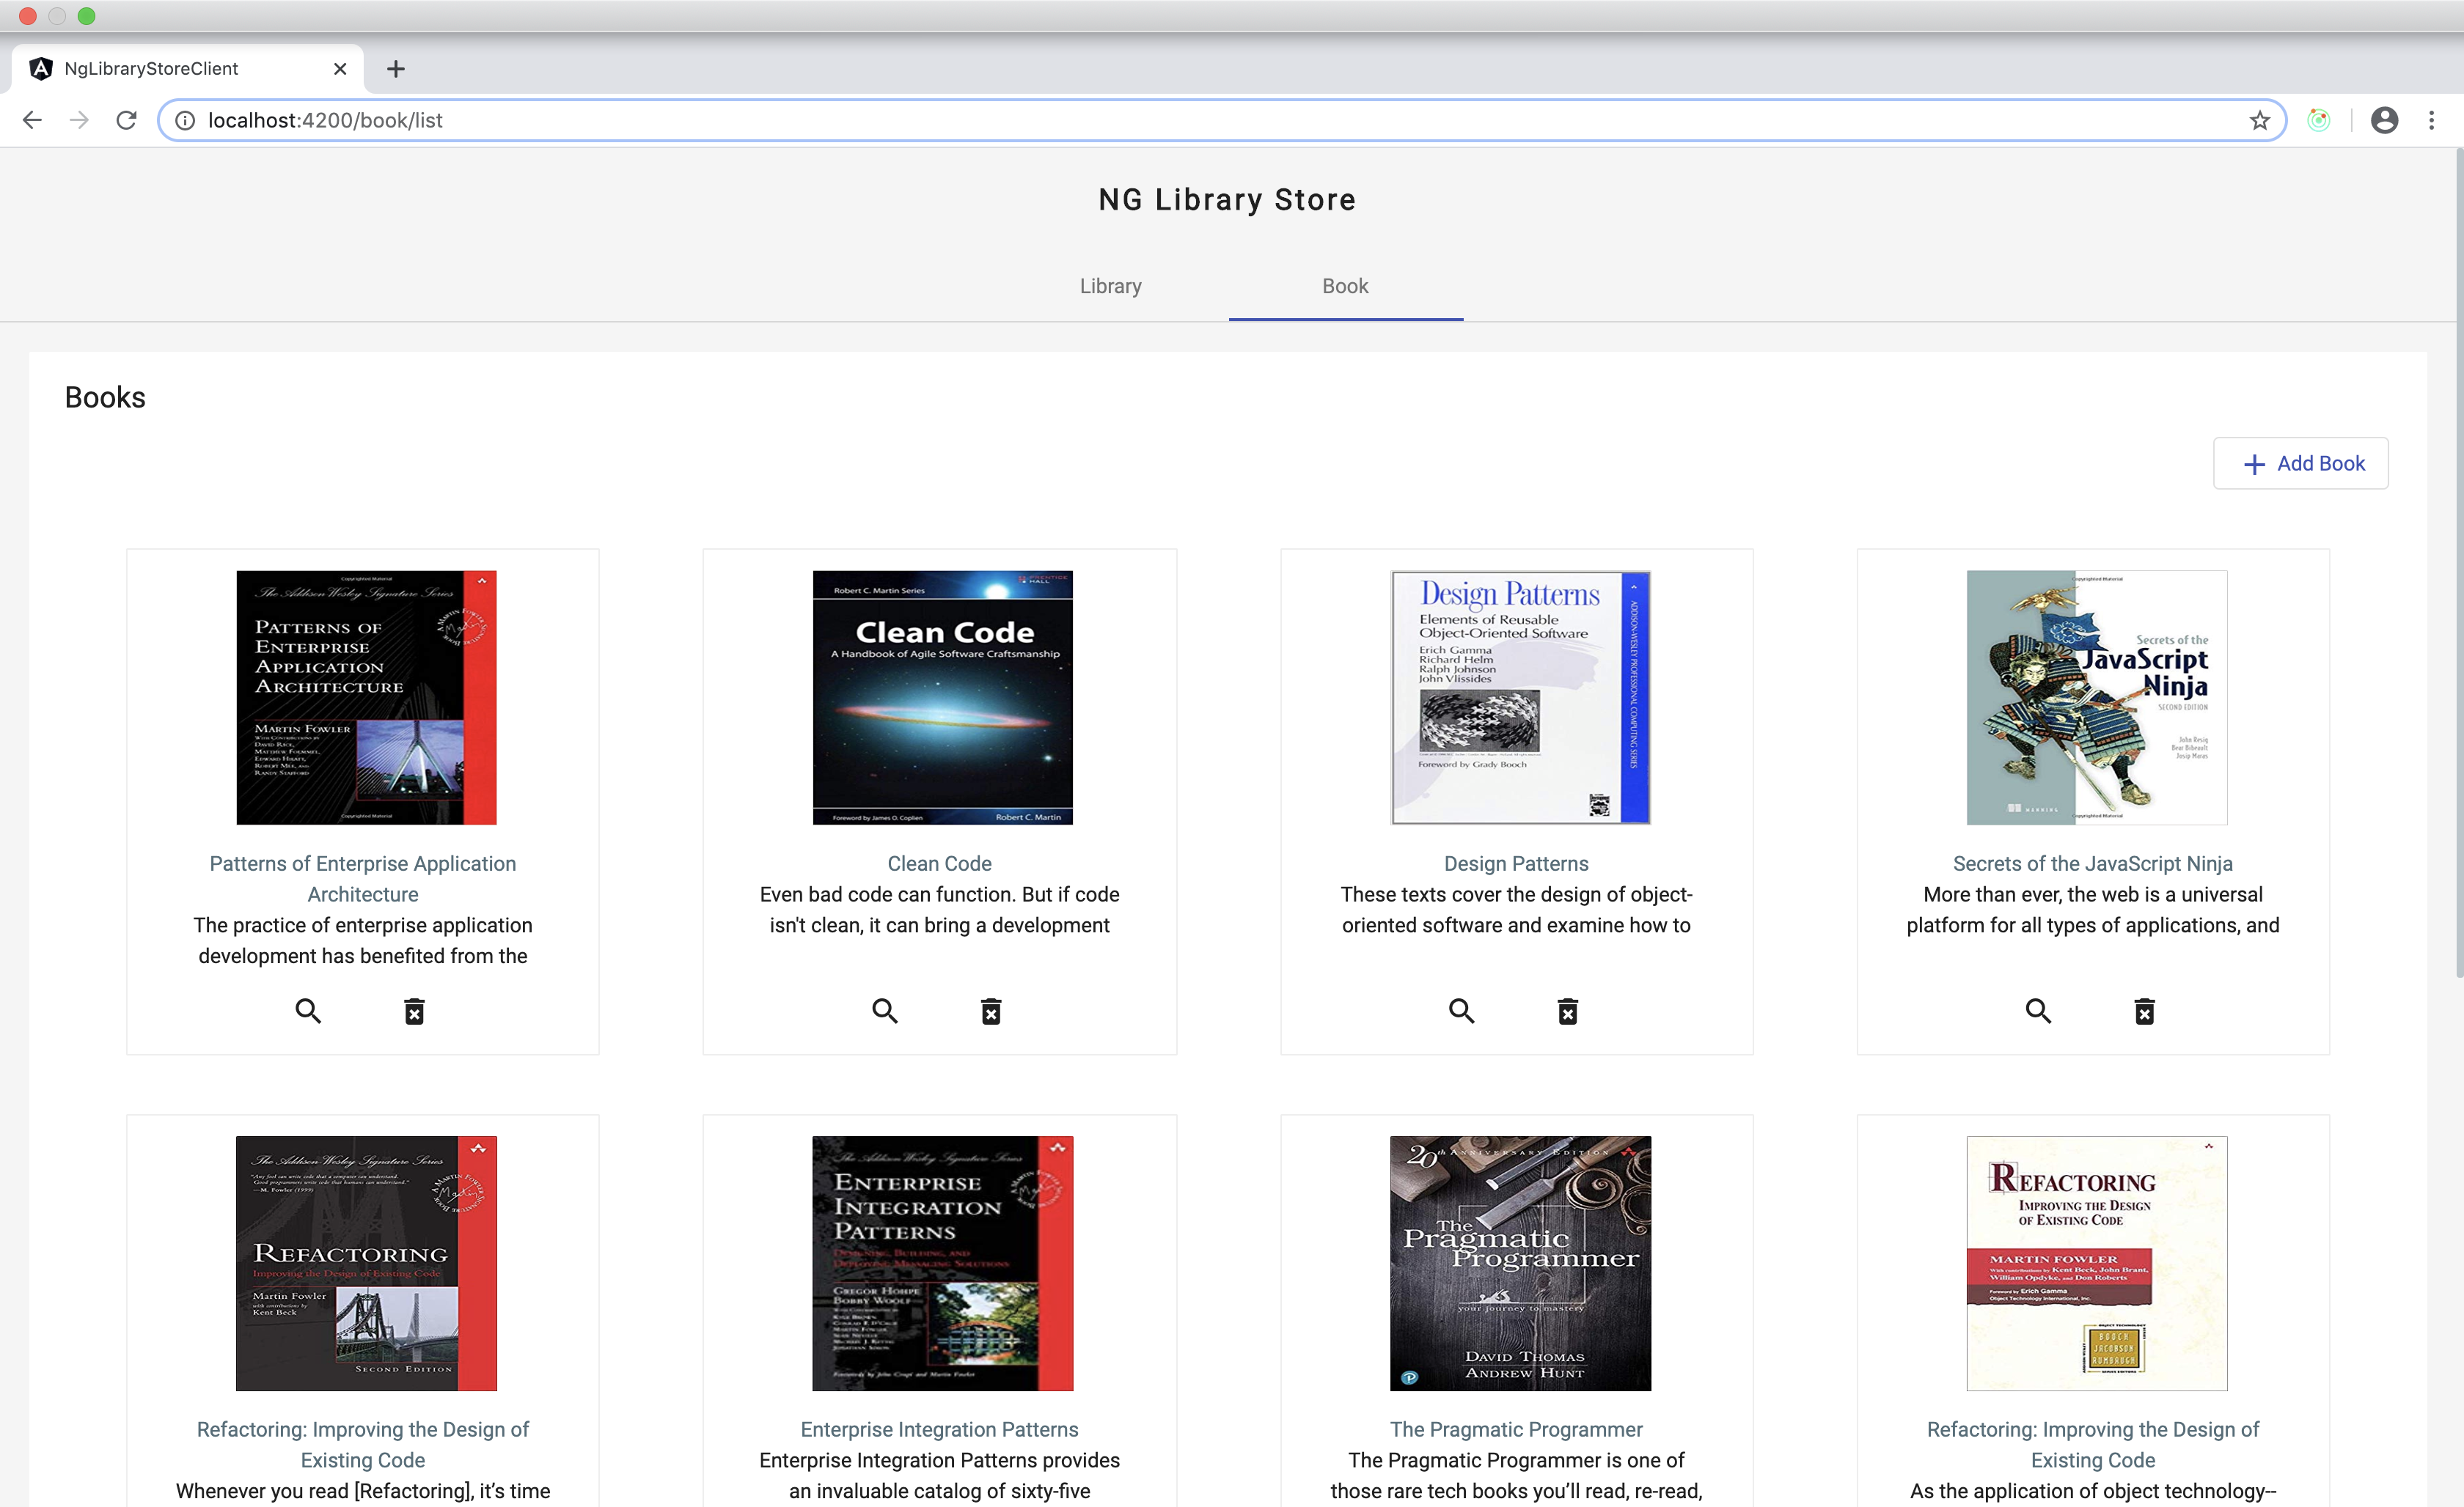Click the Books section heading
The width and height of the screenshot is (2464, 1507).
[x=105, y=398]
